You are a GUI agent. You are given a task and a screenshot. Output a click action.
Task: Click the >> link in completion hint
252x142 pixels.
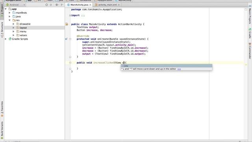[x=179, y=69]
